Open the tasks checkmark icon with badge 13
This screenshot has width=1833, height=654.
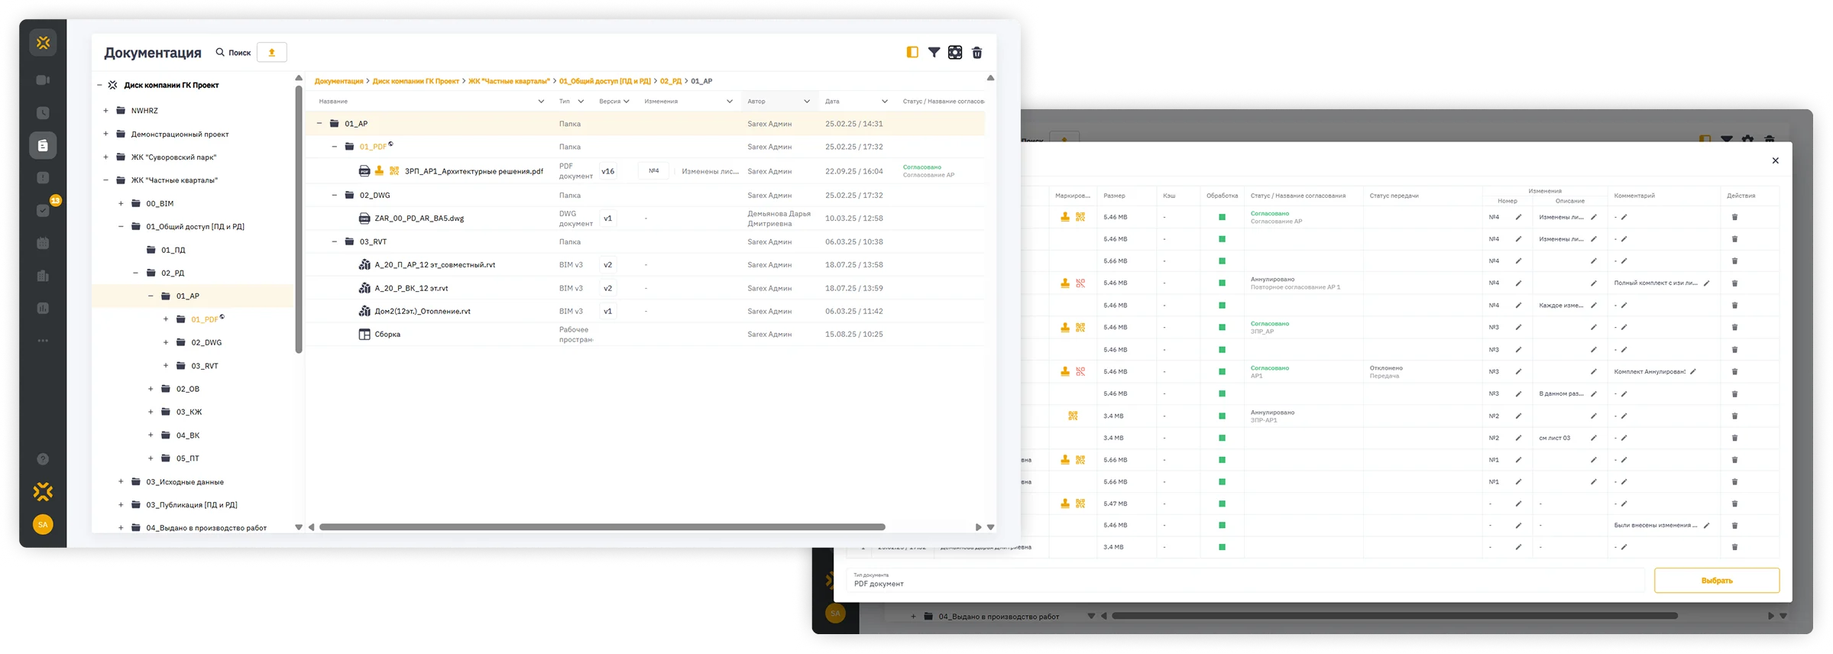43,210
